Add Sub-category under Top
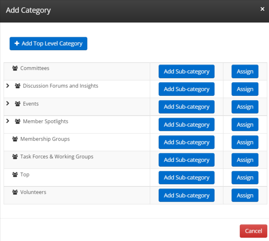Viewport: 269px width, 241px height. tap(187, 177)
